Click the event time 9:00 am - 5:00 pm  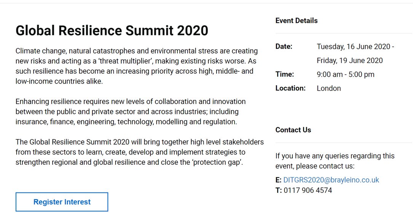346,74
